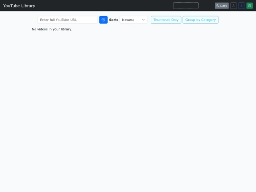Click the upload icon button in header
The image size is (256, 192).
[234, 6]
